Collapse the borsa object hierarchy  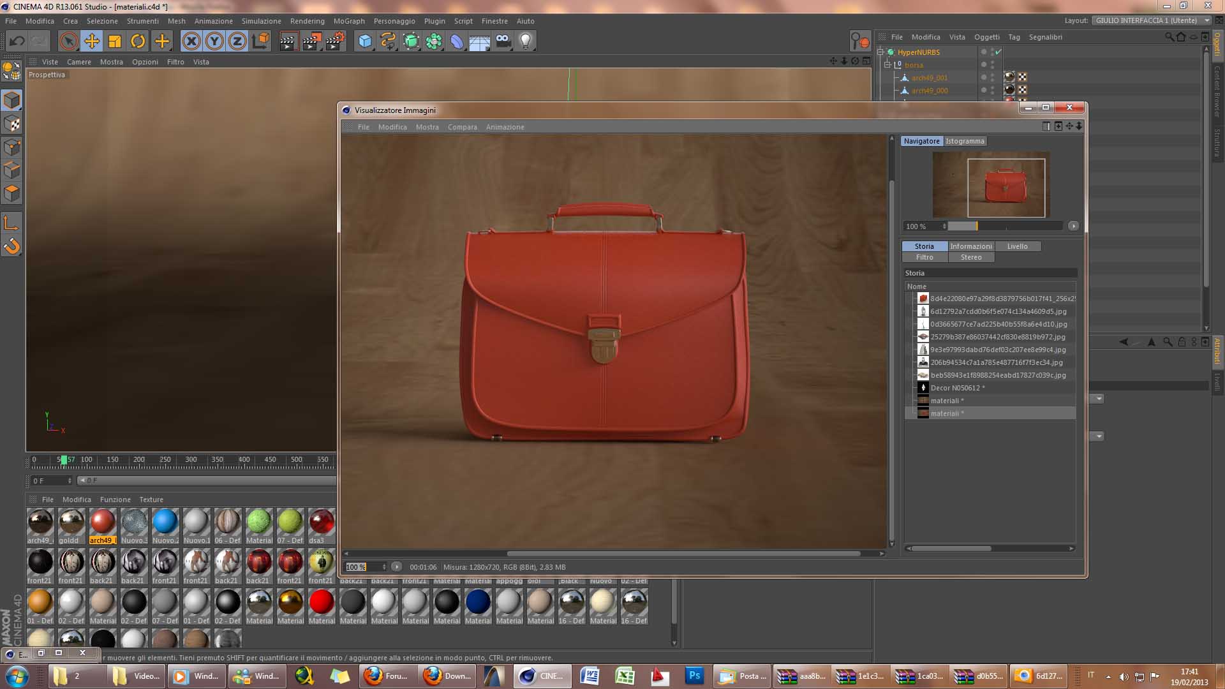tap(887, 65)
